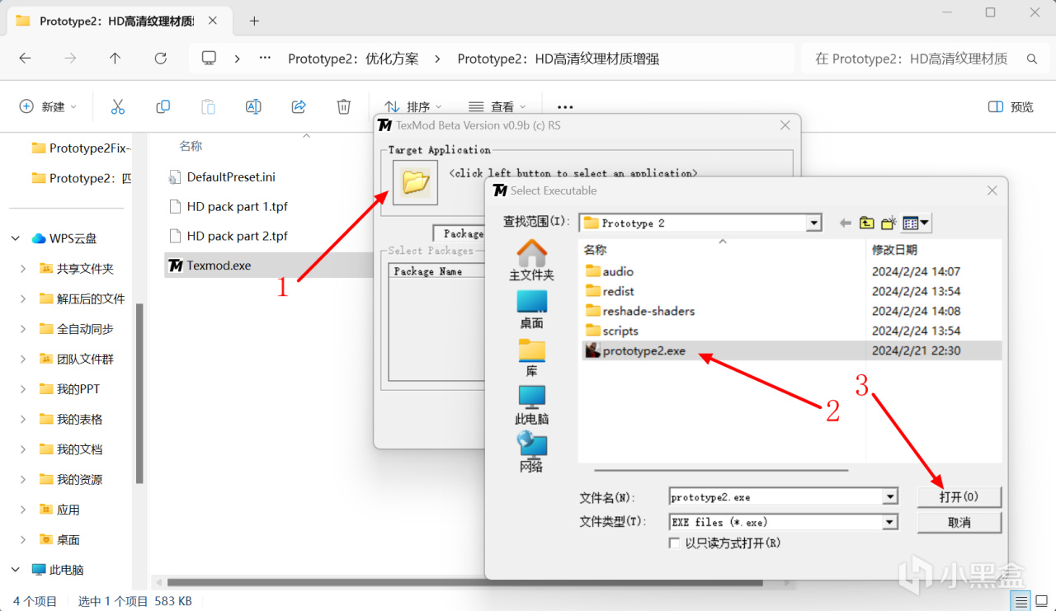The height and width of the screenshot is (611, 1056).
Task: Go up one level in Explorer
Action: (x=115, y=59)
